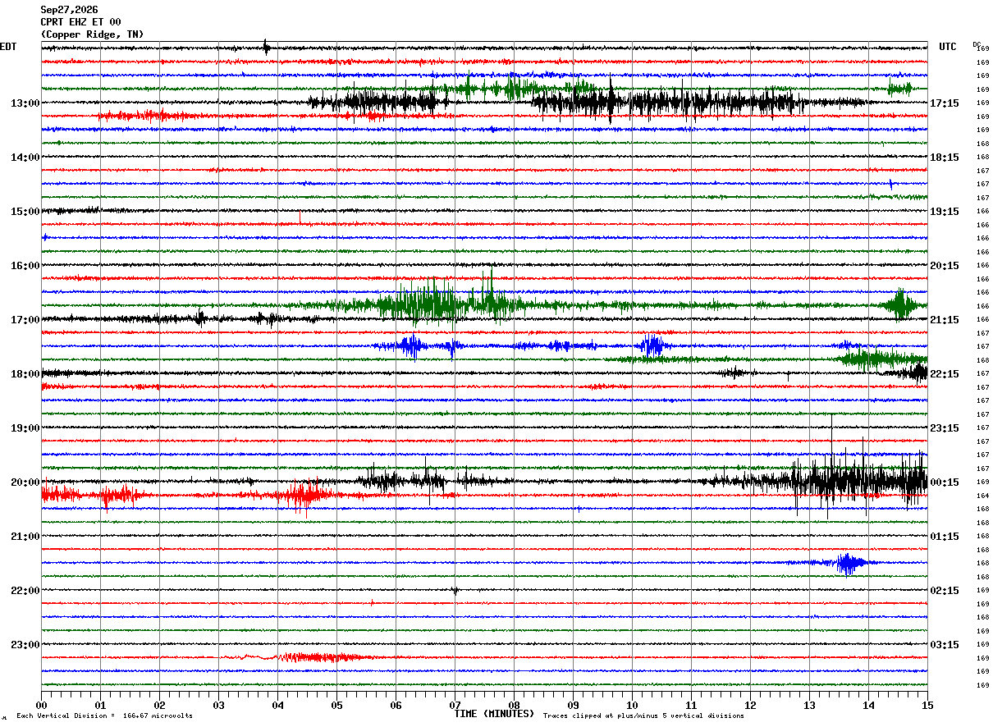
Task: Click the (Copper Ridge, TN) location text
Action: pyautogui.click(x=92, y=34)
